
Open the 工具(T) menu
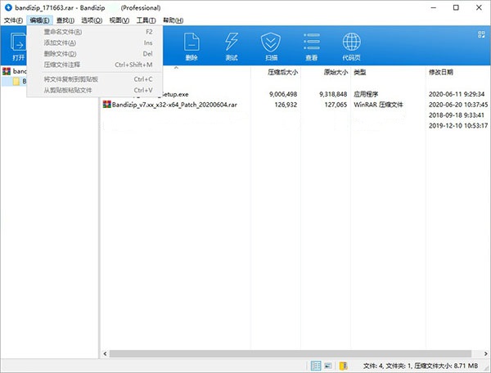click(x=146, y=20)
